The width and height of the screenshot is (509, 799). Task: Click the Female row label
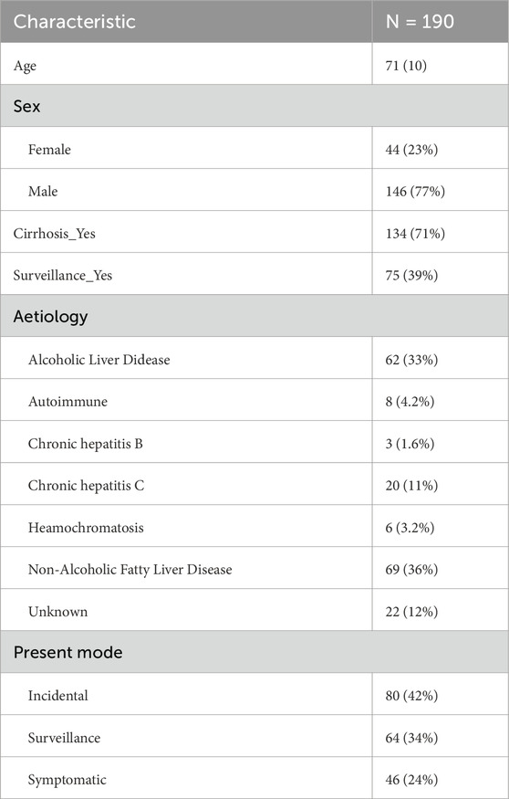pyautogui.click(x=49, y=150)
